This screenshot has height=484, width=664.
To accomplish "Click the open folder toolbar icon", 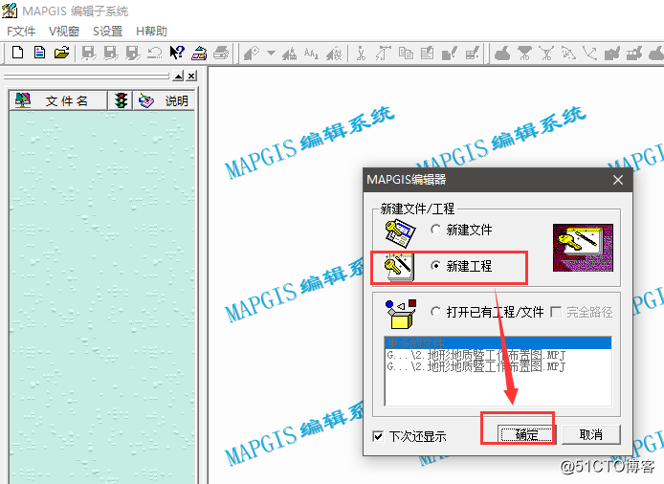I will [x=62, y=53].
